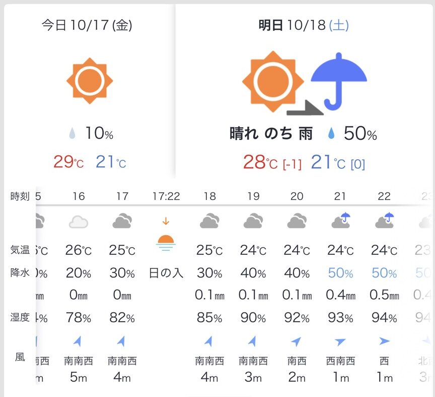Click the 日の入 sunset label
Screen dimensions: 435x397
[x=166, y=273]
